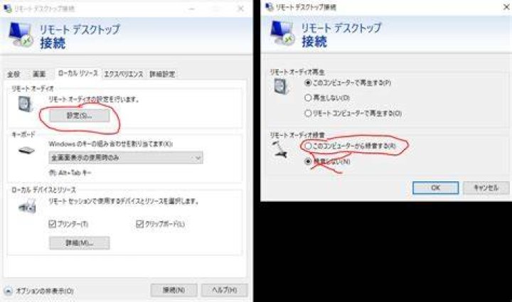
Task: Click the Remote Desktop computer icon in left window header
Action: [x=20, y=34]
